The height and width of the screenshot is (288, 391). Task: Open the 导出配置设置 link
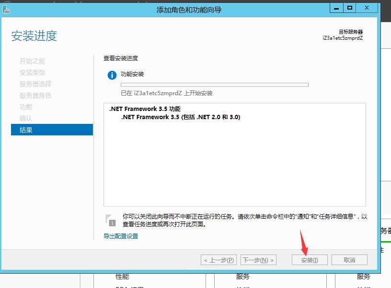(121, 236)
